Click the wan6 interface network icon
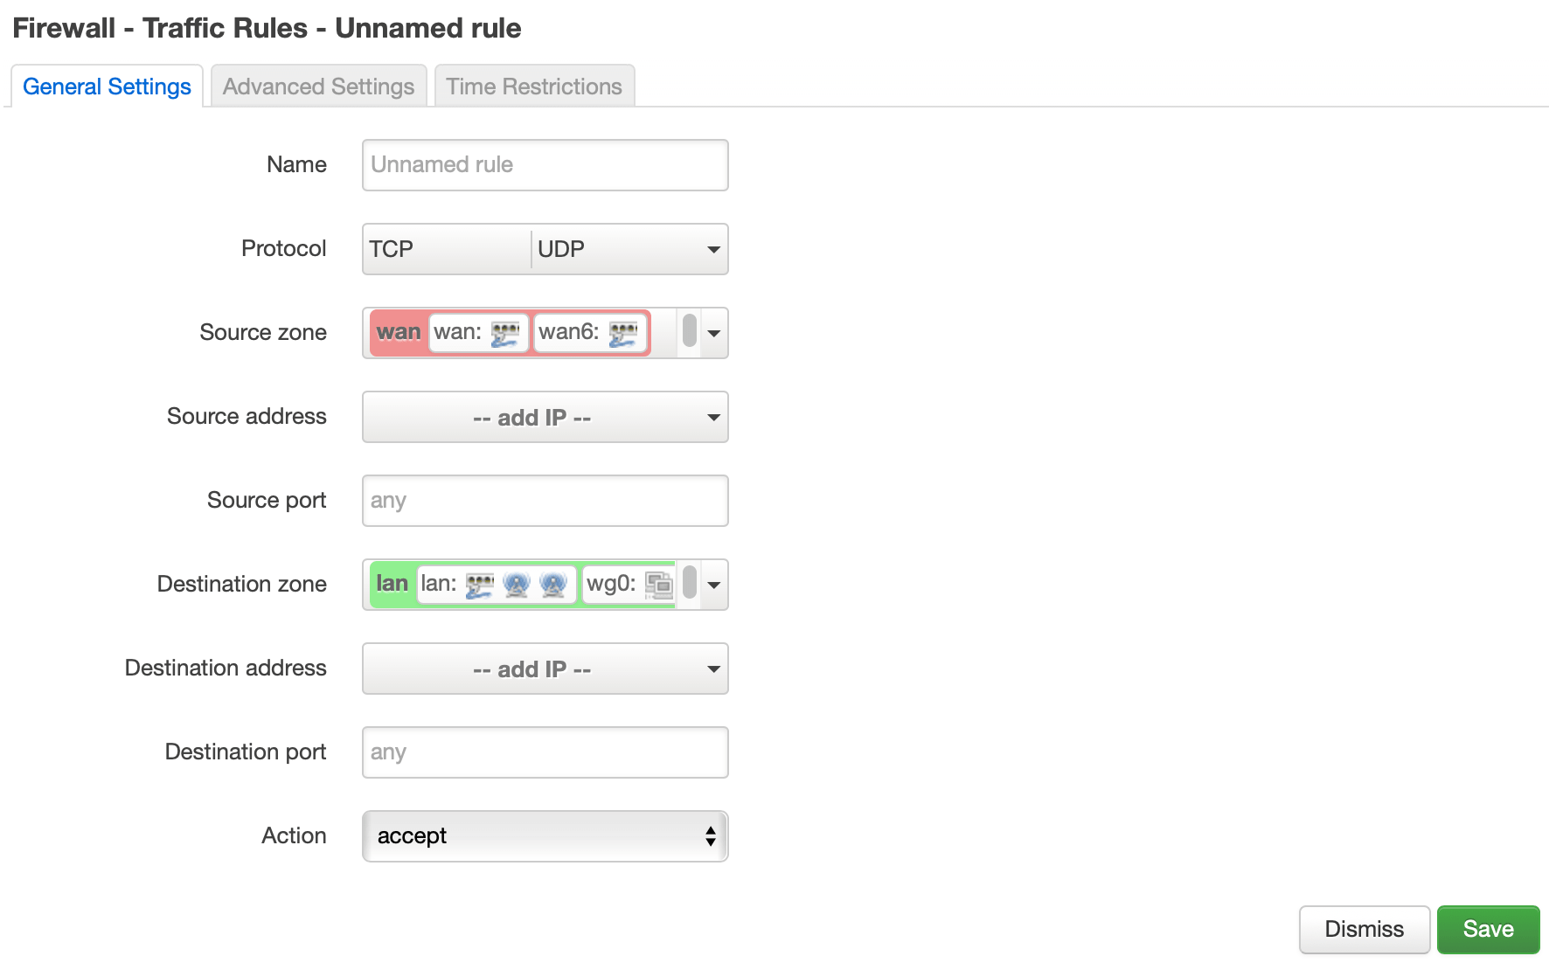 [x=623, y=333]
